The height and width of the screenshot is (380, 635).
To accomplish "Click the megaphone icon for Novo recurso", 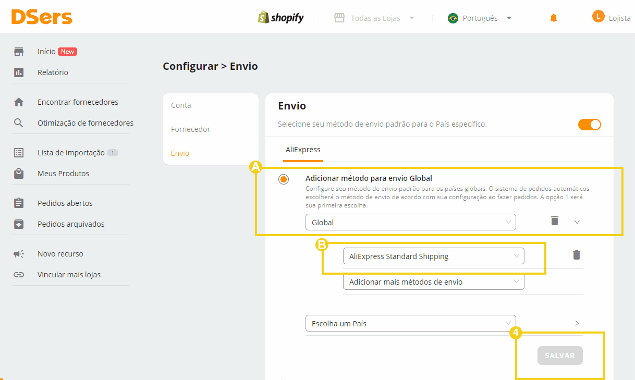I will [19, 254].
